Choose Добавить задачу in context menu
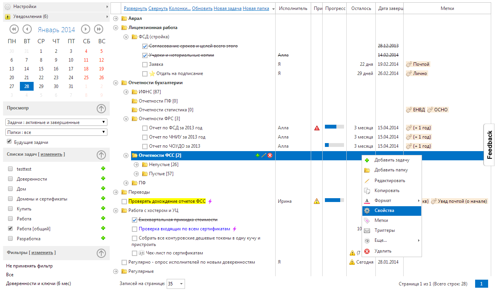495x290 pixels. 392,160
